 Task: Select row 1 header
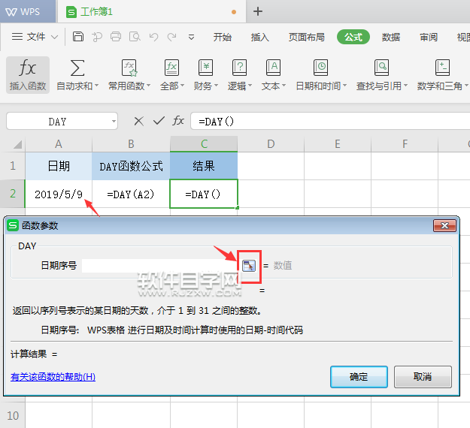click(x=13, y=166)
